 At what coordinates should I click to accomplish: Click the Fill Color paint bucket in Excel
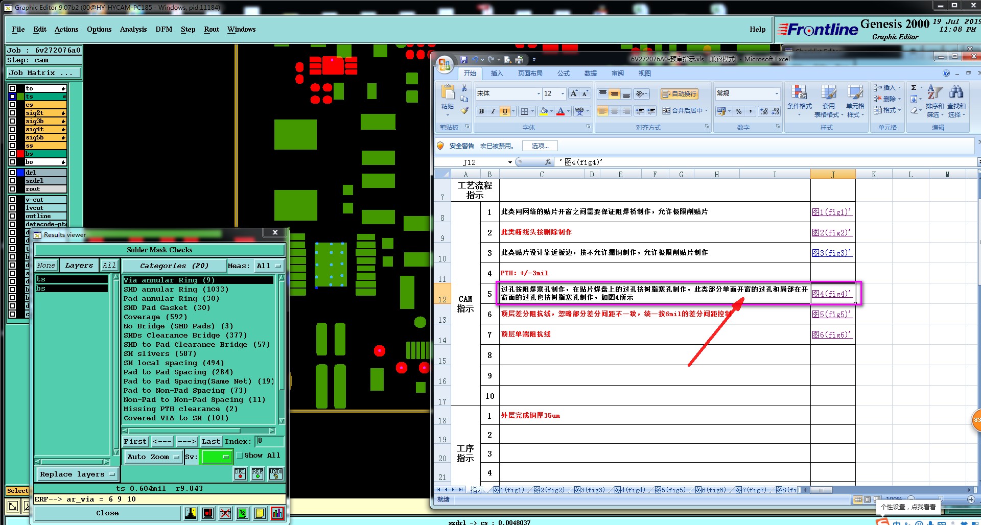(544, 111)
